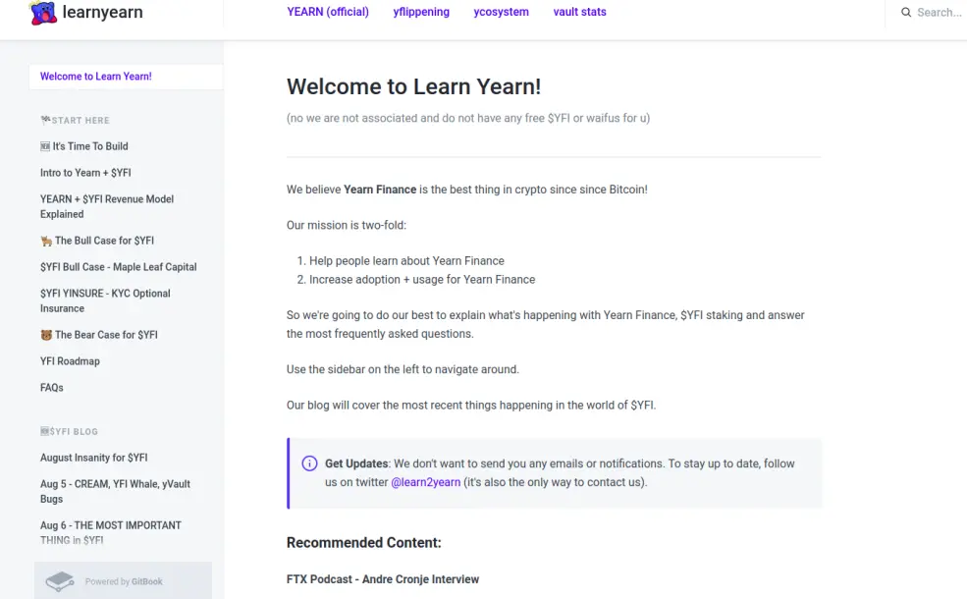Click the Our blog will cover sentence
The height and width of the screenshot is (599, 967).
click(x=471, y=406)
